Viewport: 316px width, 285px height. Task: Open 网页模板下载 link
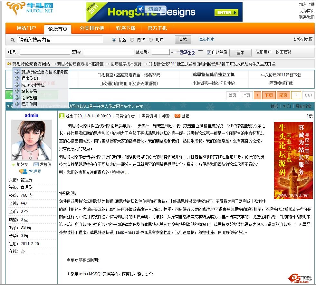(x=281, y=83)
